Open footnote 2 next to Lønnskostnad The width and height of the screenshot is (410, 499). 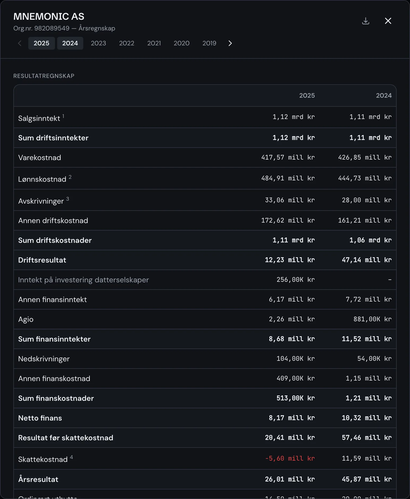coord(70,177)
